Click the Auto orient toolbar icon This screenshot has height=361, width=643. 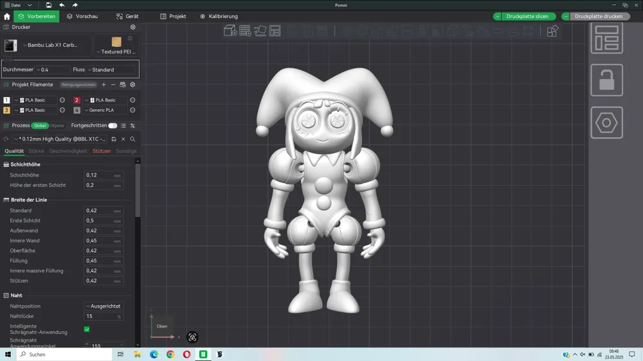260,31
